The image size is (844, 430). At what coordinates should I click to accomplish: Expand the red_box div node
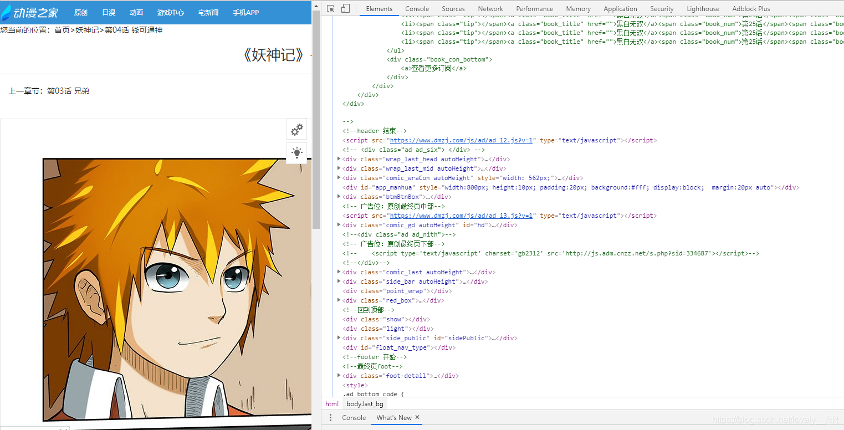[339, 300]
